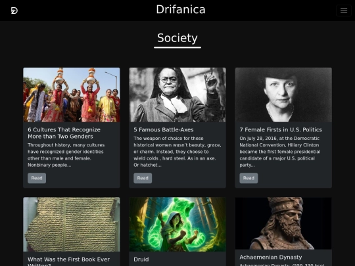Open the portrait with pearl necklace

coord(283,95)
